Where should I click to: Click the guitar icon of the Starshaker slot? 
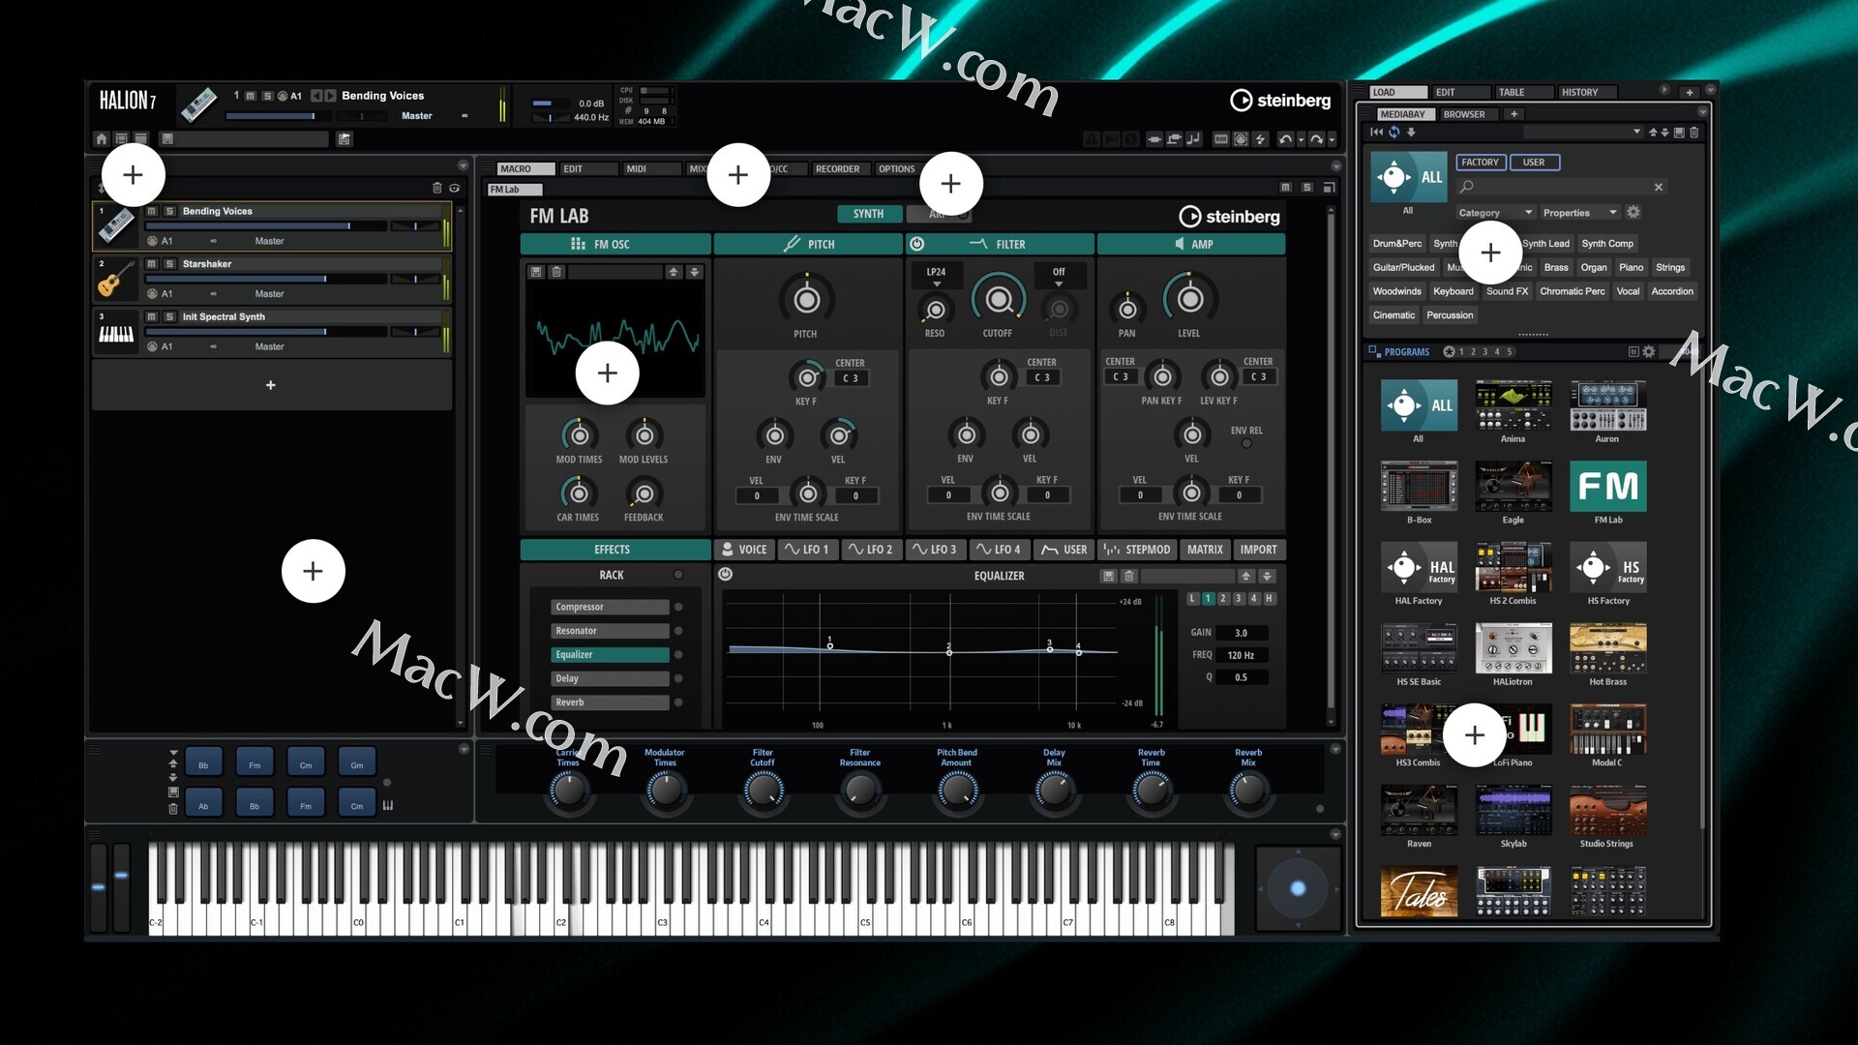tap(116, 279)
